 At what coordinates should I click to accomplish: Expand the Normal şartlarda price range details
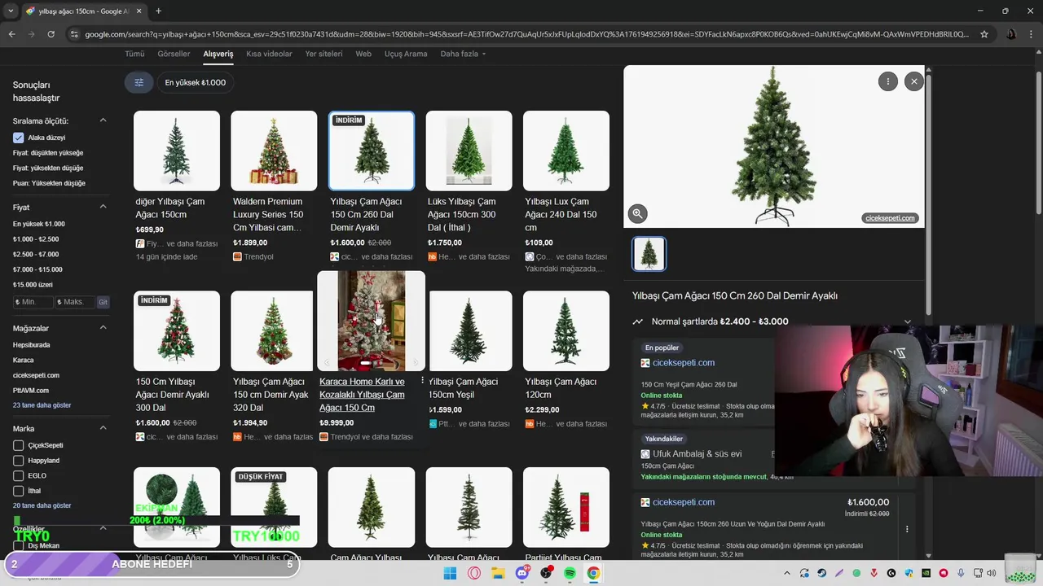[x=908, y=321]
